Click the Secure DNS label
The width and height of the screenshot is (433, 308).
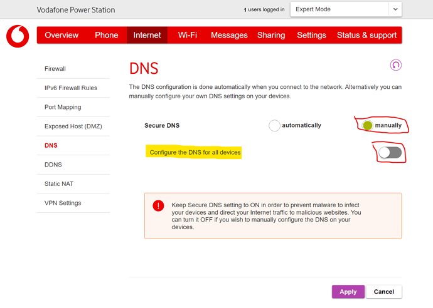point(162,126)
